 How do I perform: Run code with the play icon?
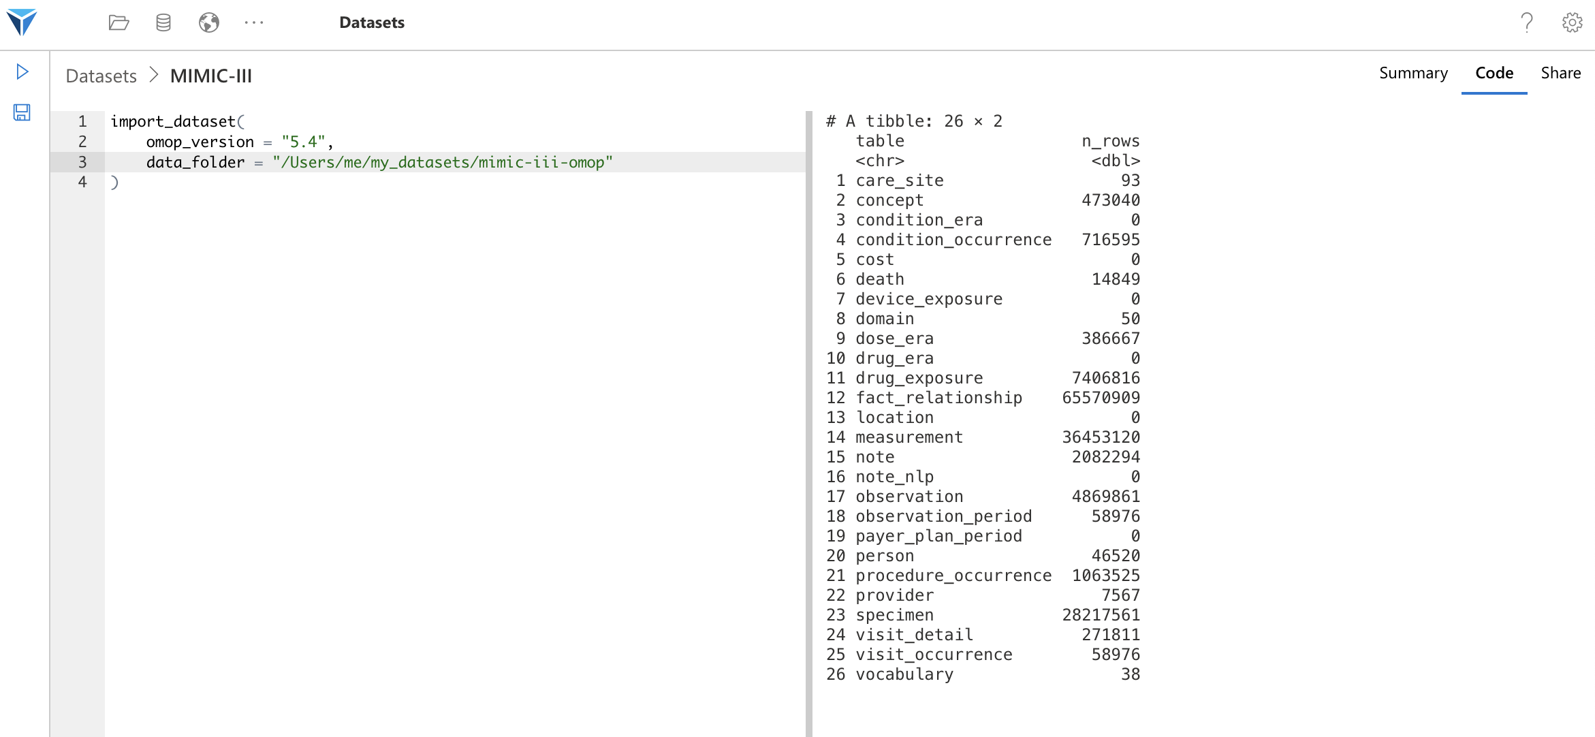click(x=22, y=72)
